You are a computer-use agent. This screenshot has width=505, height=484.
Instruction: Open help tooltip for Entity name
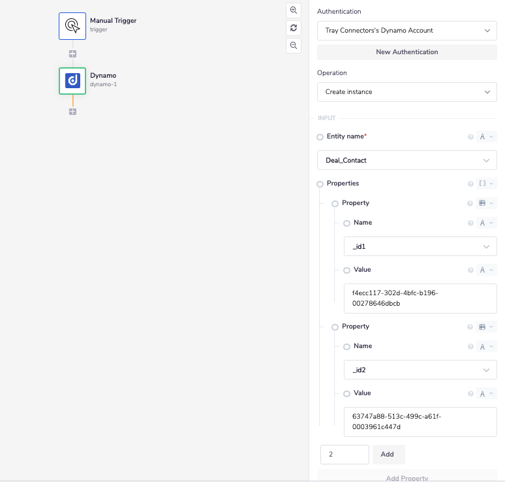tap(470, 137)
